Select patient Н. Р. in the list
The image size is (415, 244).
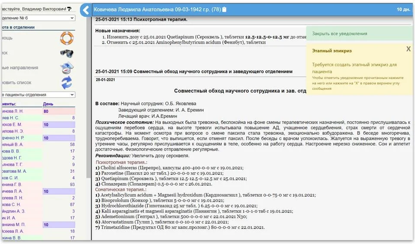coord(39,138)
